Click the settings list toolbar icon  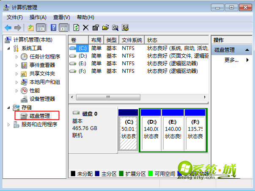(x=125, y=28)
